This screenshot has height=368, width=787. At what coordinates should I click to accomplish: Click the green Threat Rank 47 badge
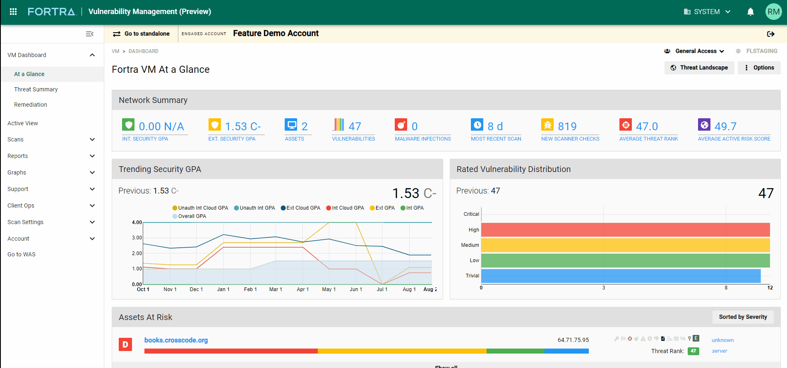coord(693,351)
